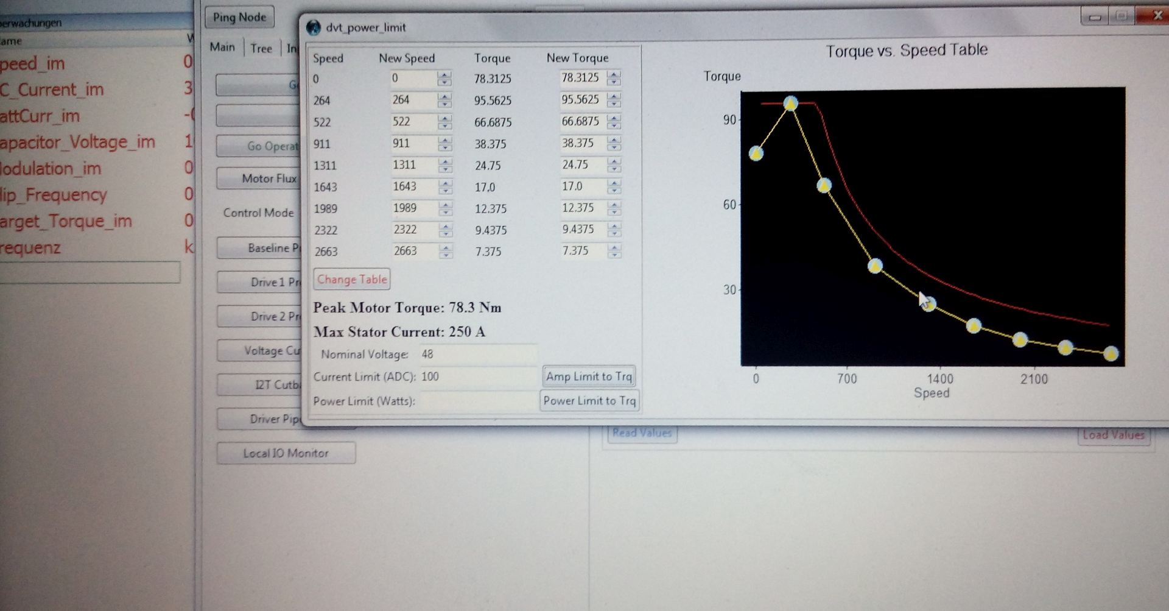Click Amp Limit to Trq button
The image size is (1169, 611).
[589, 376]
